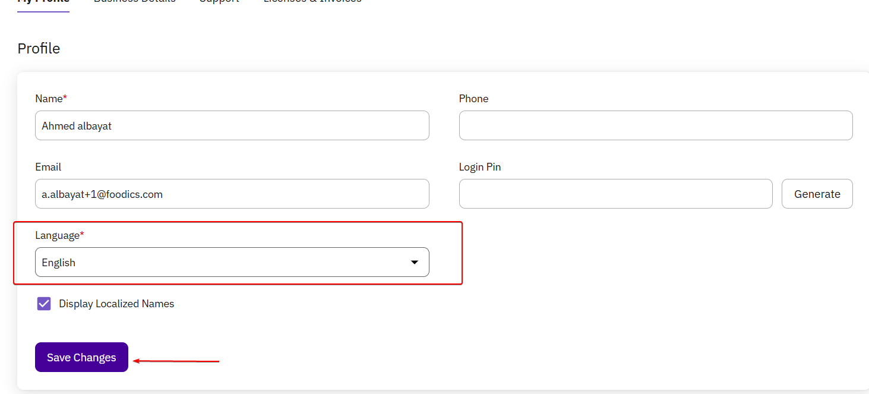The height and width of the screenshot is (394, 869).
Task: Click the Language dropdown arrow
Action: [415, 262]
